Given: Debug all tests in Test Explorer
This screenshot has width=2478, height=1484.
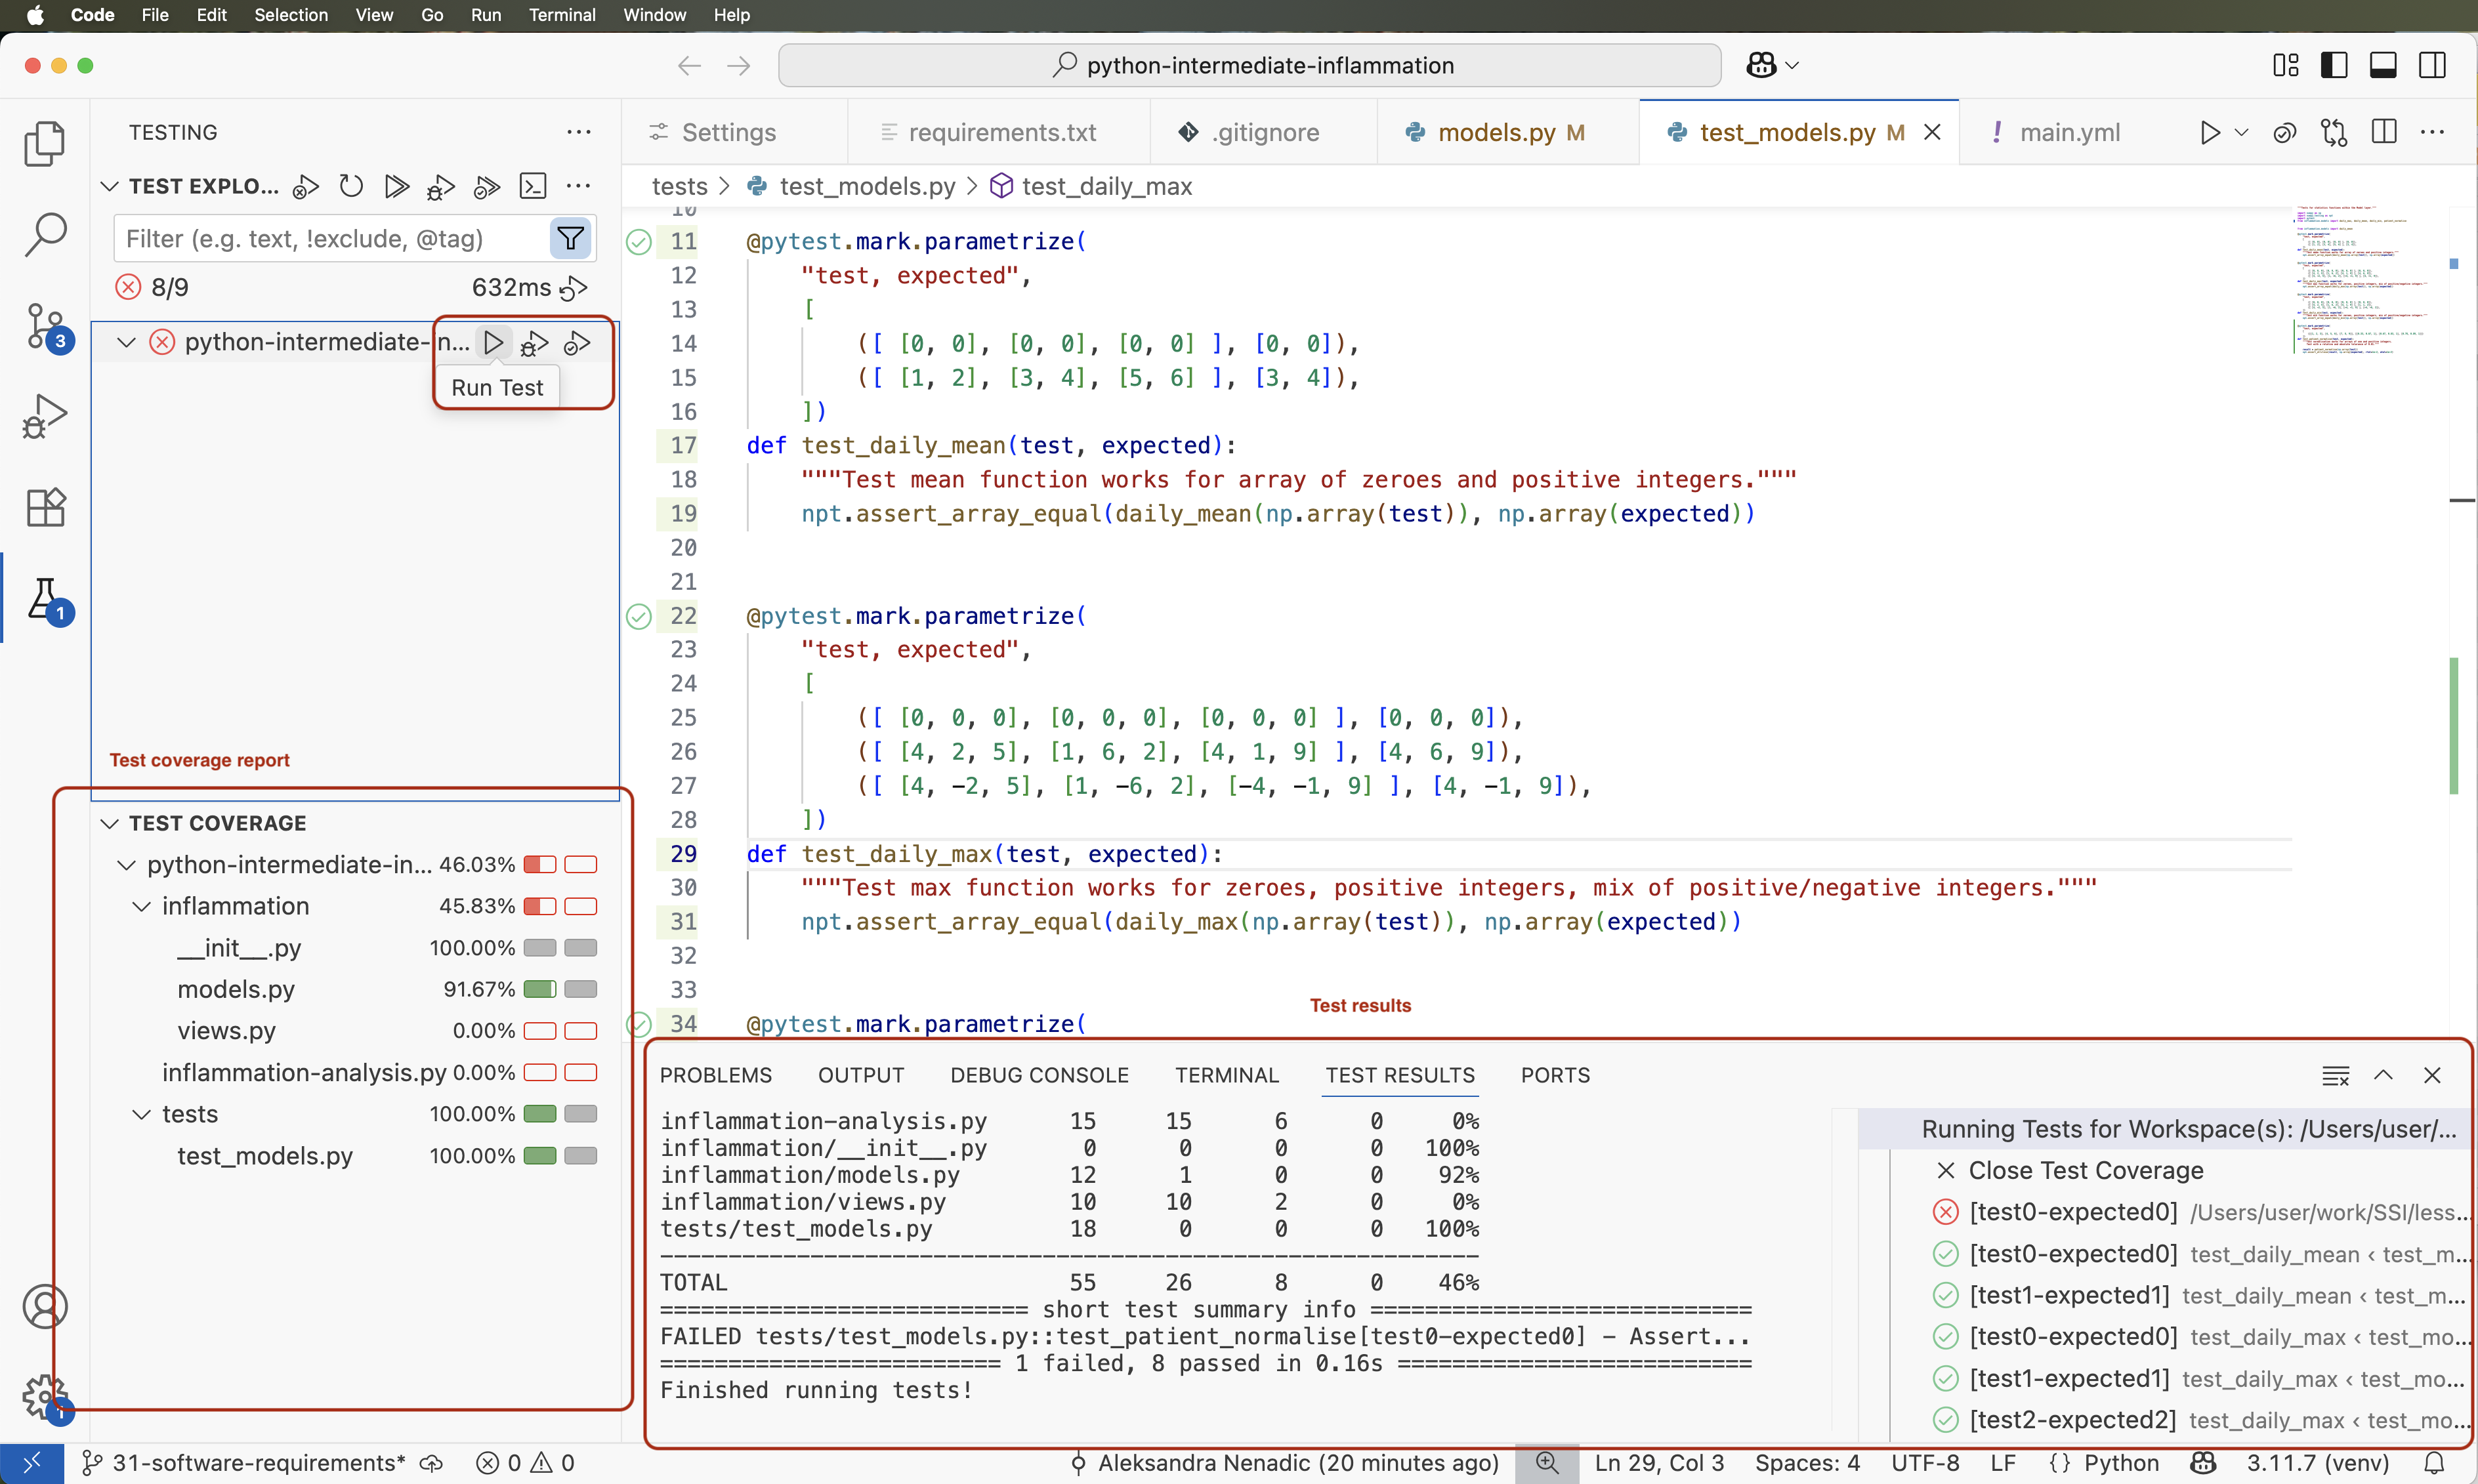Looking at the screenshot, I should [x=440, y=187].
